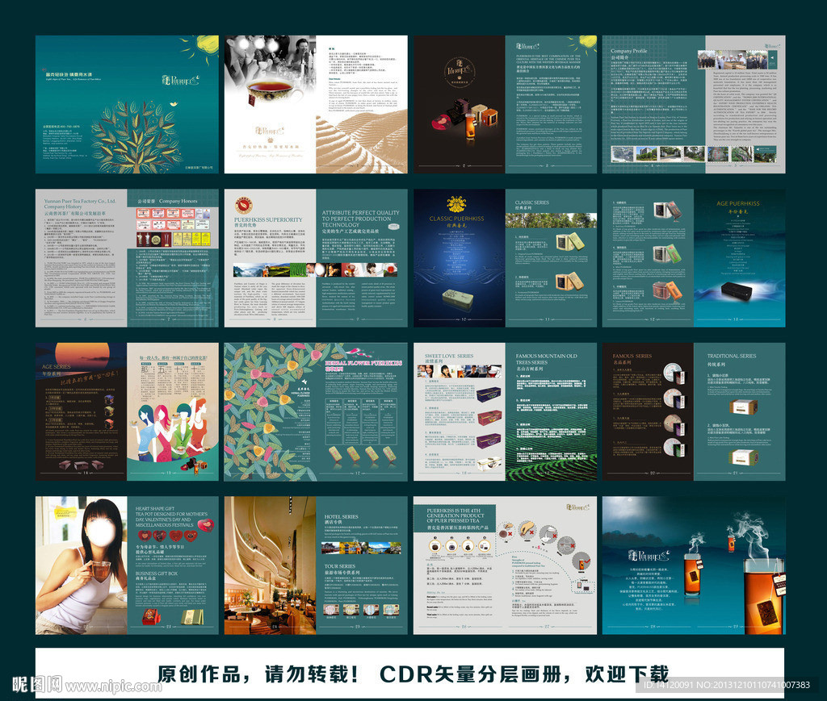Viewport: 827px width, 701px height.
Task: Select the steaming tea glasses back cover spread
Action: [694, 565]
